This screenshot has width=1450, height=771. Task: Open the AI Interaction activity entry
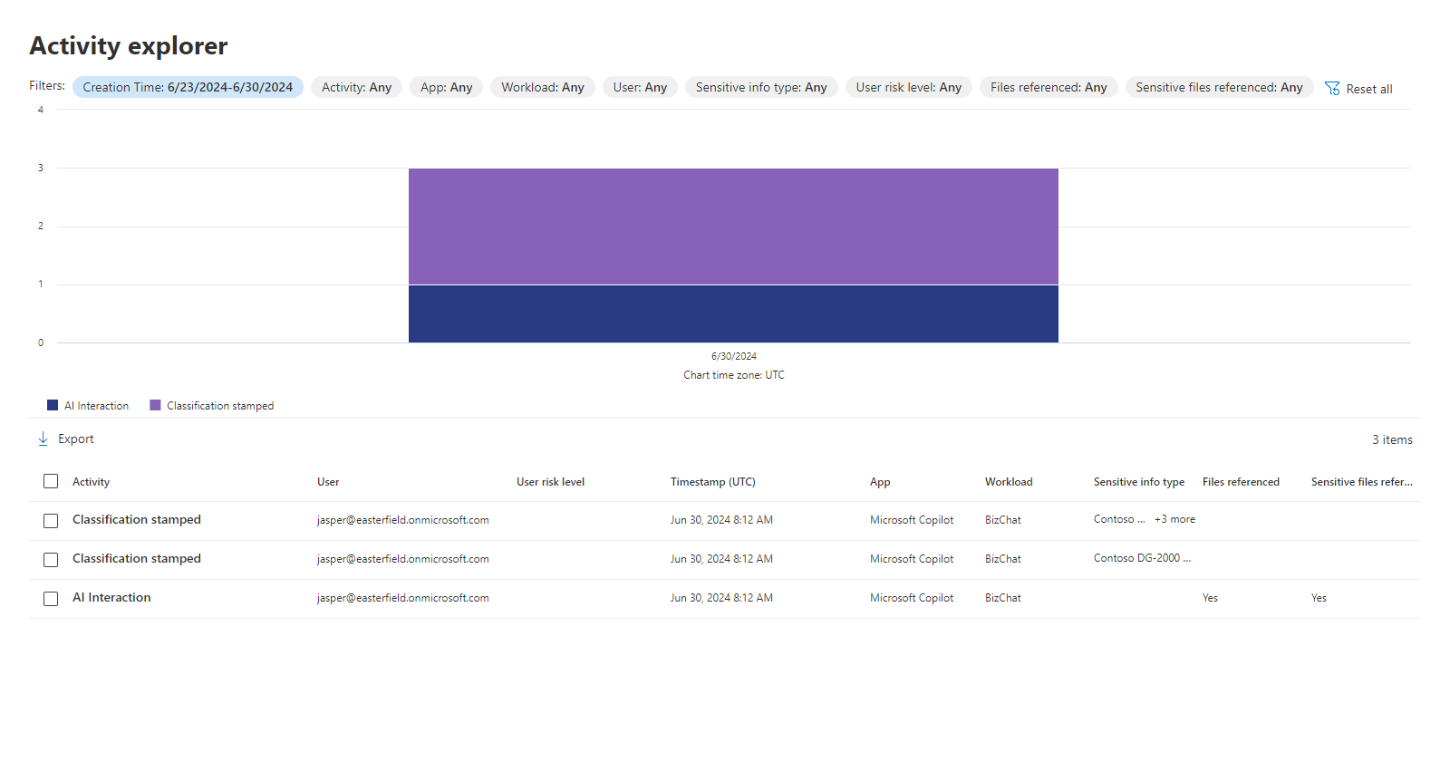(111, 598)
